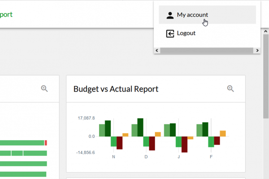
Task: Click the dark red bar for January
Action: coord(184,145)
